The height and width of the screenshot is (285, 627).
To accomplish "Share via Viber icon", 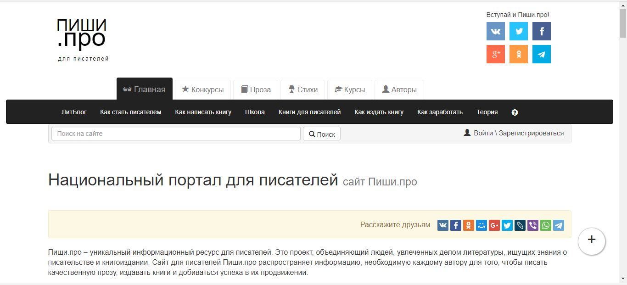I will click(x=533, y=225).
